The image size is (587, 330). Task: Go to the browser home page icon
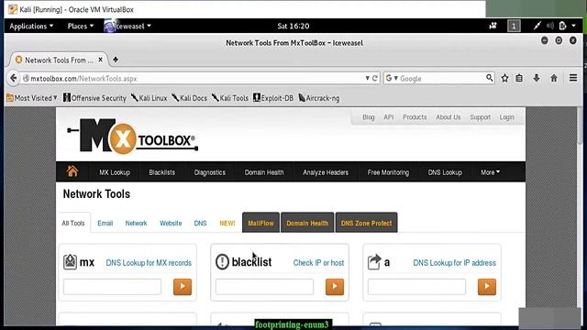[554, 78]
